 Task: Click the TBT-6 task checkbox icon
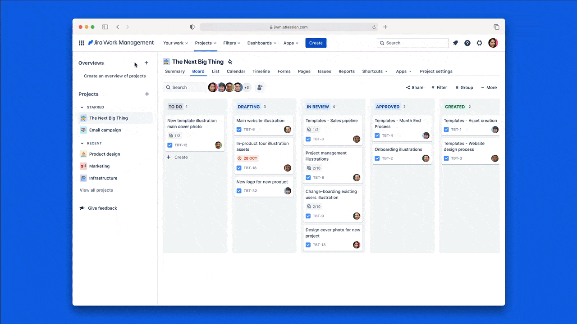pyautogui.click(x=239, y=130)
